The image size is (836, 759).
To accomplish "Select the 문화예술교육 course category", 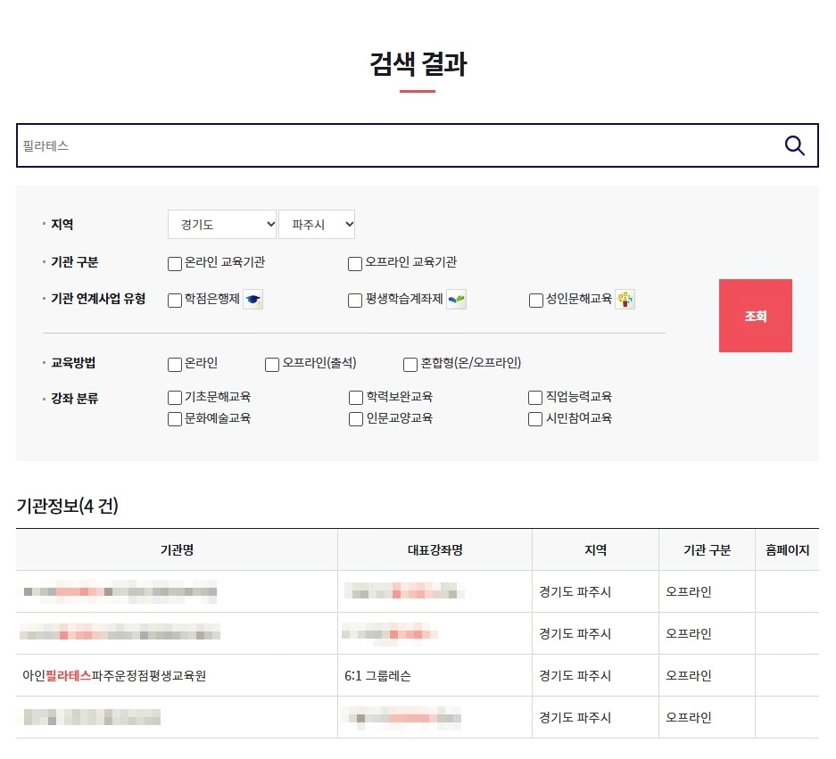I will [175, 419].
